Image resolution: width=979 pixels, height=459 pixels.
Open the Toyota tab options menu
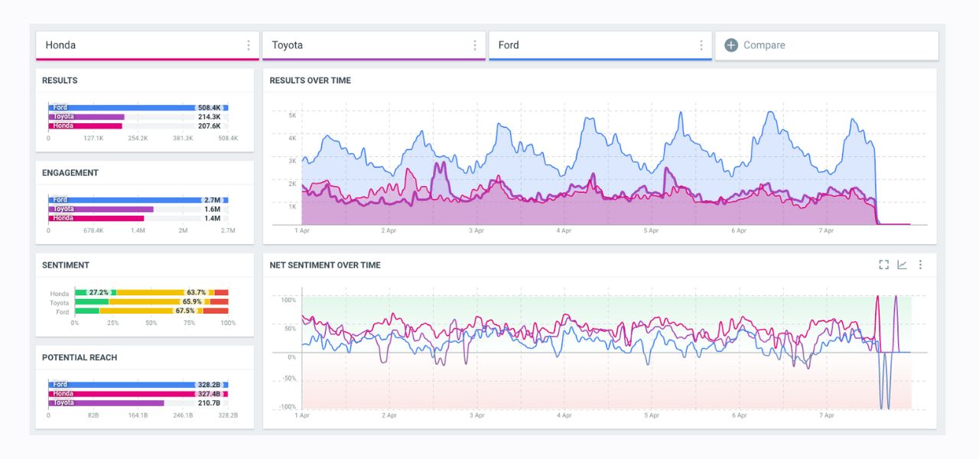point(475,45)
